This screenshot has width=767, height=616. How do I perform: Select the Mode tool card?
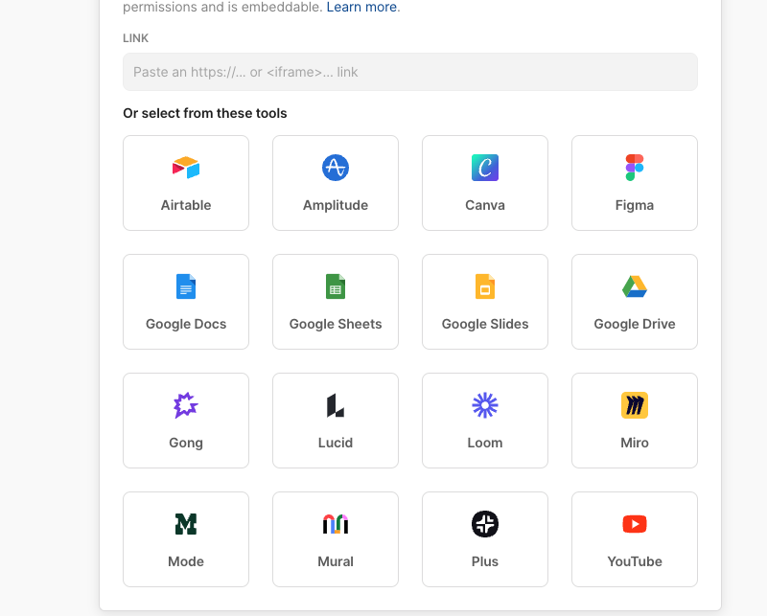point(186,539)
